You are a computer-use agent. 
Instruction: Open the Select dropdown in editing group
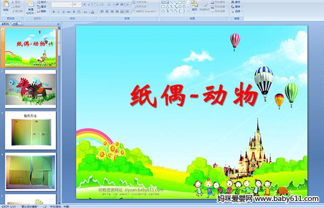[237, 11]
